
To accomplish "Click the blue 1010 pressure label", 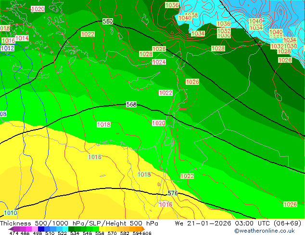I will coord(11,213).
